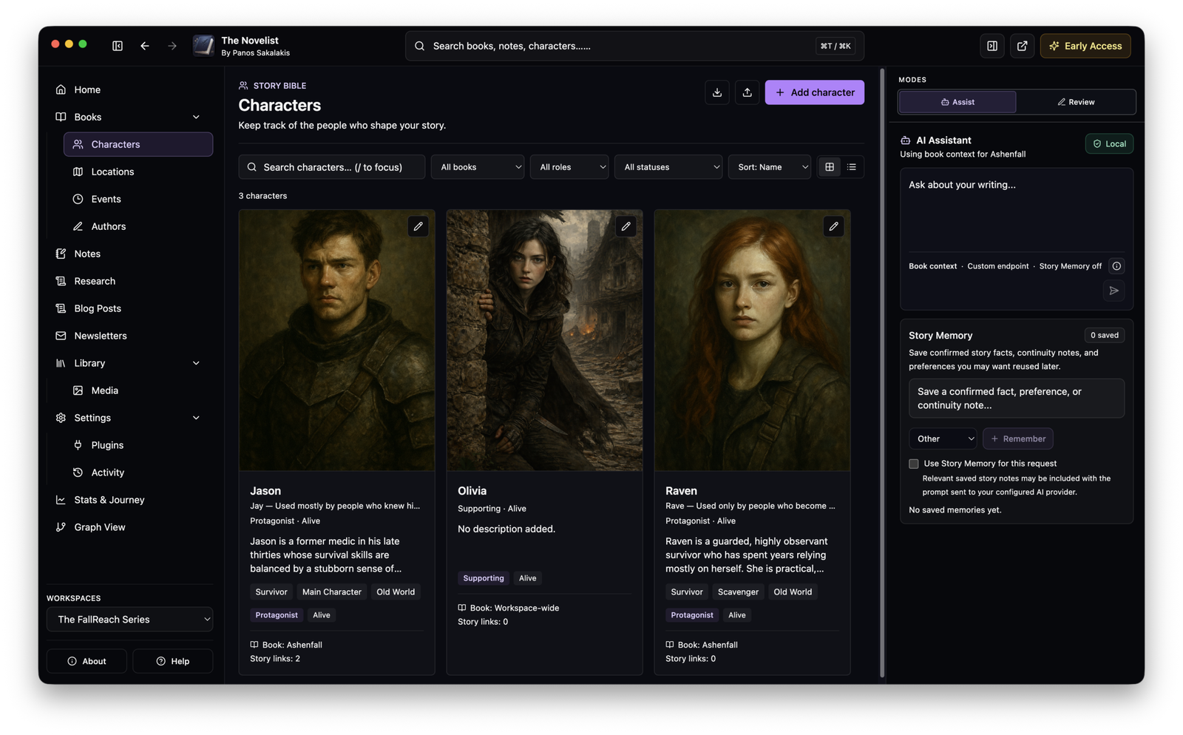The width and height of the screenshot is (1183, 735).
Task: Switch to the Review mode tab
Action: [1076, 102]
